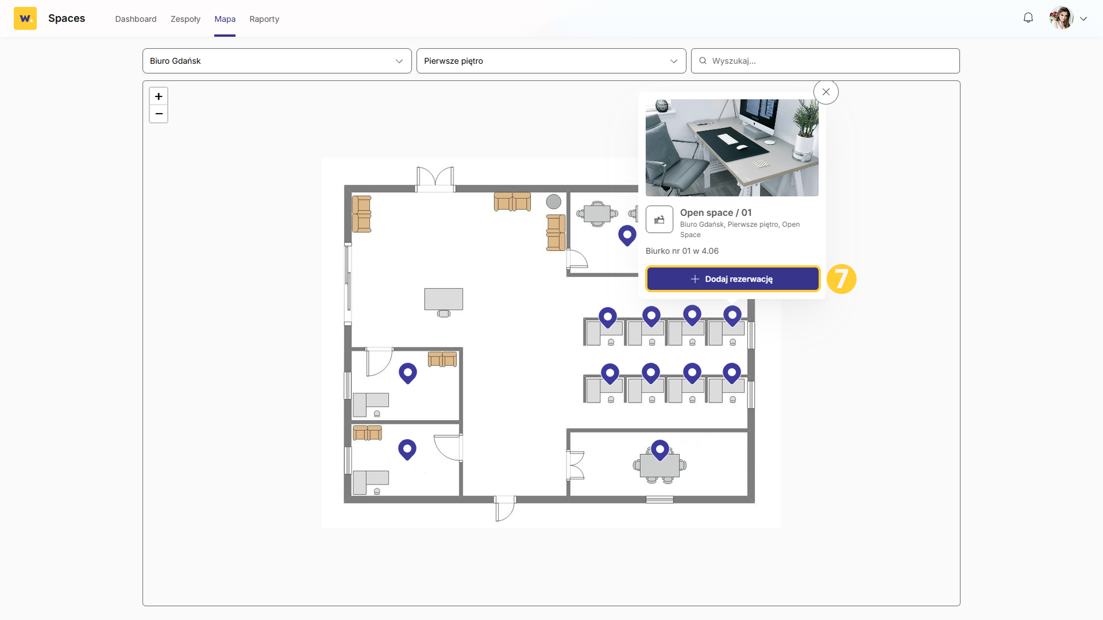Click the Biuro Gdańsk, Pierwsze piętro location text
1103x620 pixels.
coord(740,230)
